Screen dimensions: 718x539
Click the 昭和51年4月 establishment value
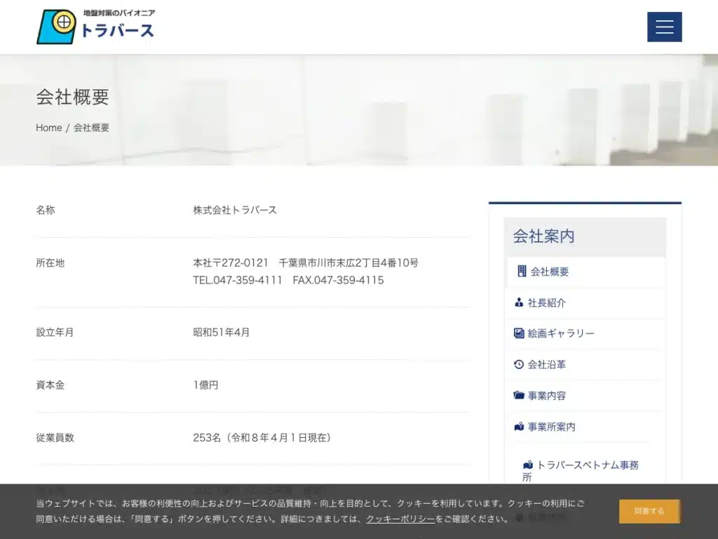221,332
